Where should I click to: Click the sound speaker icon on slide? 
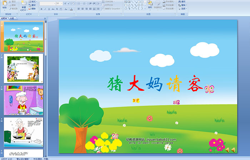pyautogui.click(x=227, y=150)
